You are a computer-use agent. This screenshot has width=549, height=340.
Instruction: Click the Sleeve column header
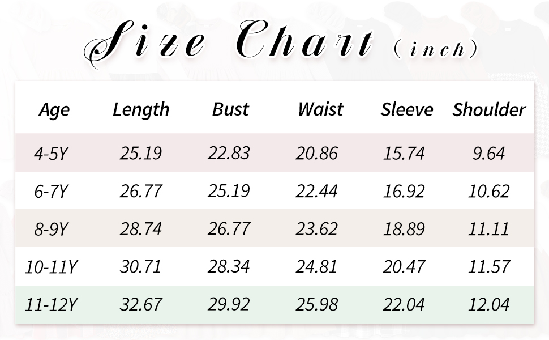pos(407,109)
